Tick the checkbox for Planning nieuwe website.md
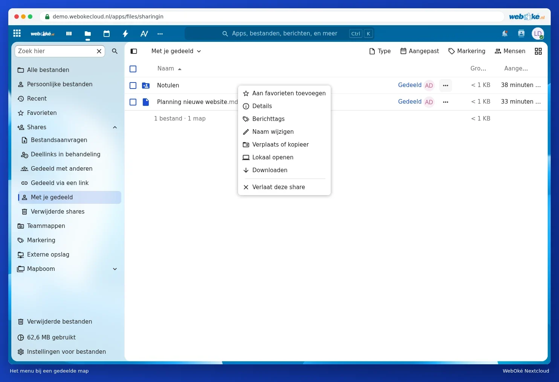The width and height of the screenshot is (559, 382). (x=133, y=102)
